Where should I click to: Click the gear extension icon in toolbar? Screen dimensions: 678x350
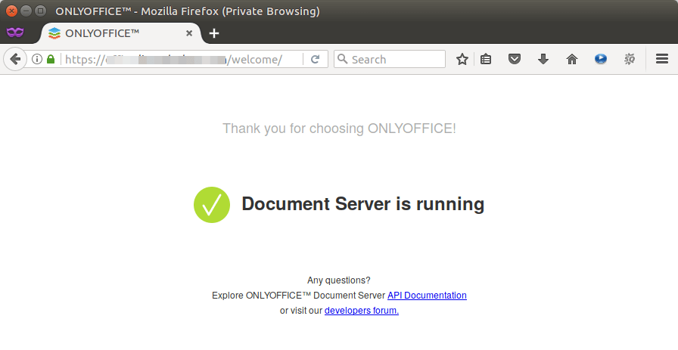[629, 59]
